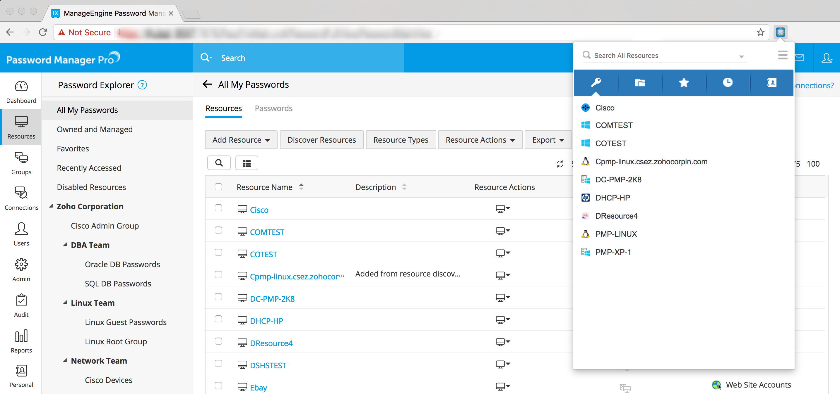840x394 pixels.
Task: Open the DC-PMP-2K8 resource link
Action: (272, 299)
